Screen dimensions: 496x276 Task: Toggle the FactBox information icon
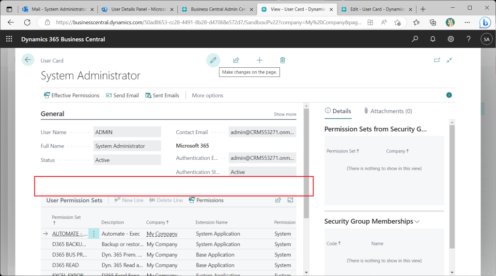pyautogui.click(x=449, y=95)
